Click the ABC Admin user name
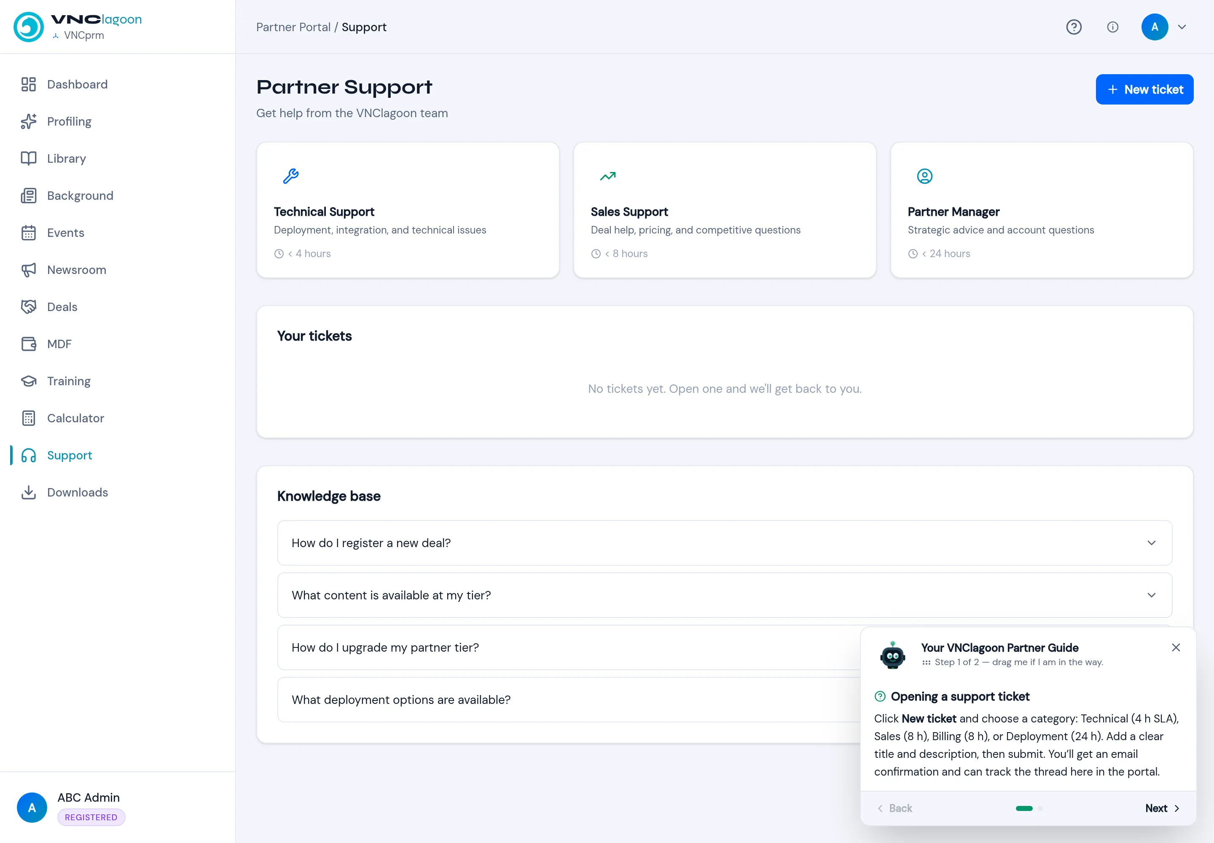 coord(89,797)
